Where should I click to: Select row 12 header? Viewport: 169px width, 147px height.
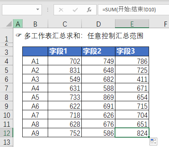pos(7,133)
